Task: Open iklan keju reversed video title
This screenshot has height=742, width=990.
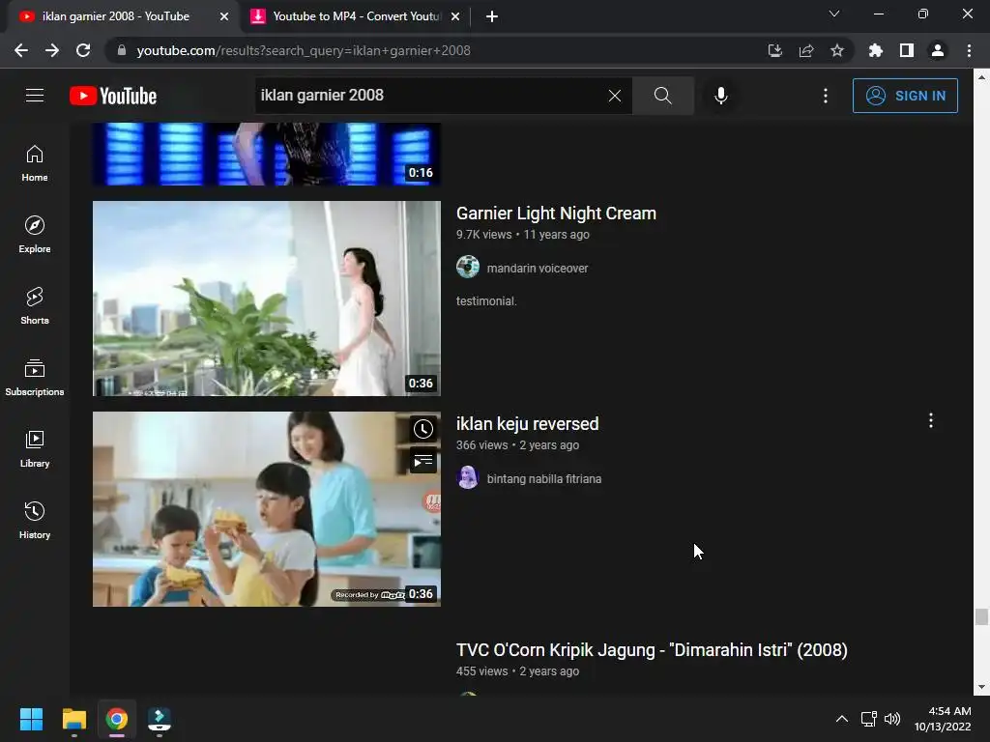Action: tap(527, 424)
